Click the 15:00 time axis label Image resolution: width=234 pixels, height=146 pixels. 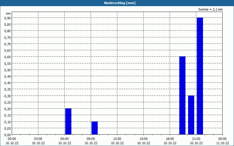[x=144, y=139]
